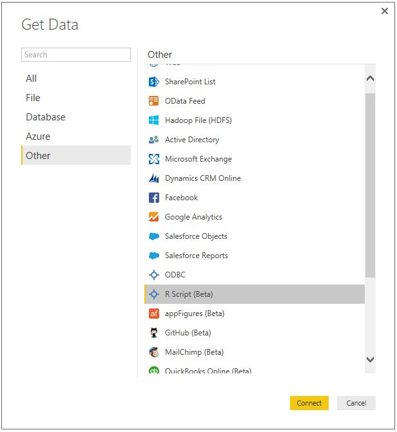
Task: Select OData Feed text entry
Action: point(185,101)
